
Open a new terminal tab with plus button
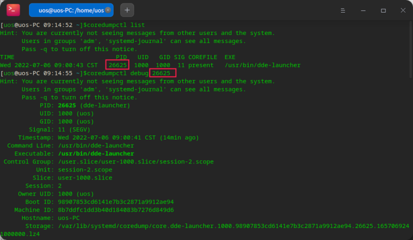(x=127, y=10)
